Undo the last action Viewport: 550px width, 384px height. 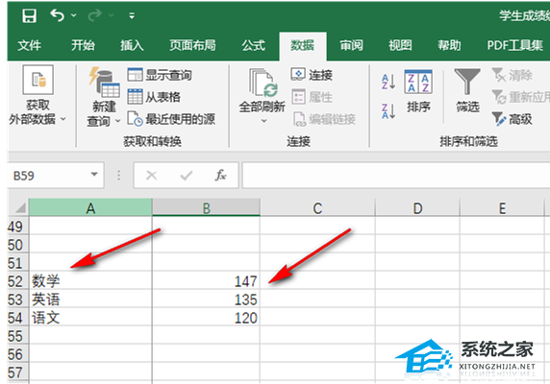(x=57, y=15)
